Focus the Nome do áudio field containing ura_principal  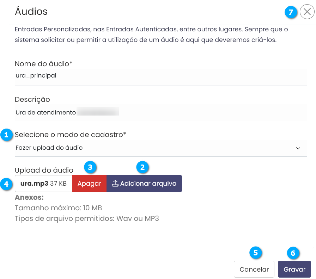pos(160,75)
